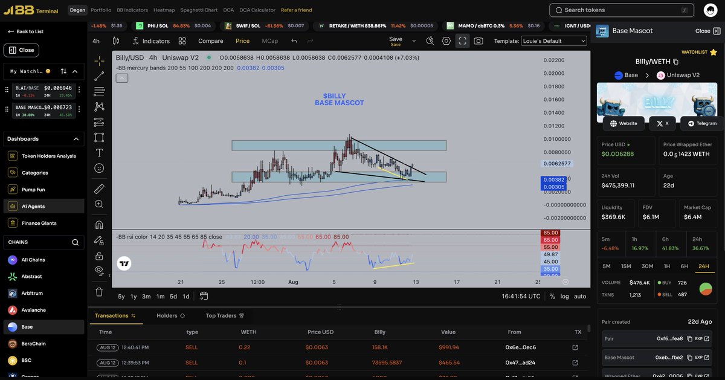
Task: Select the rectangle shapes tool
Action: 100,137
